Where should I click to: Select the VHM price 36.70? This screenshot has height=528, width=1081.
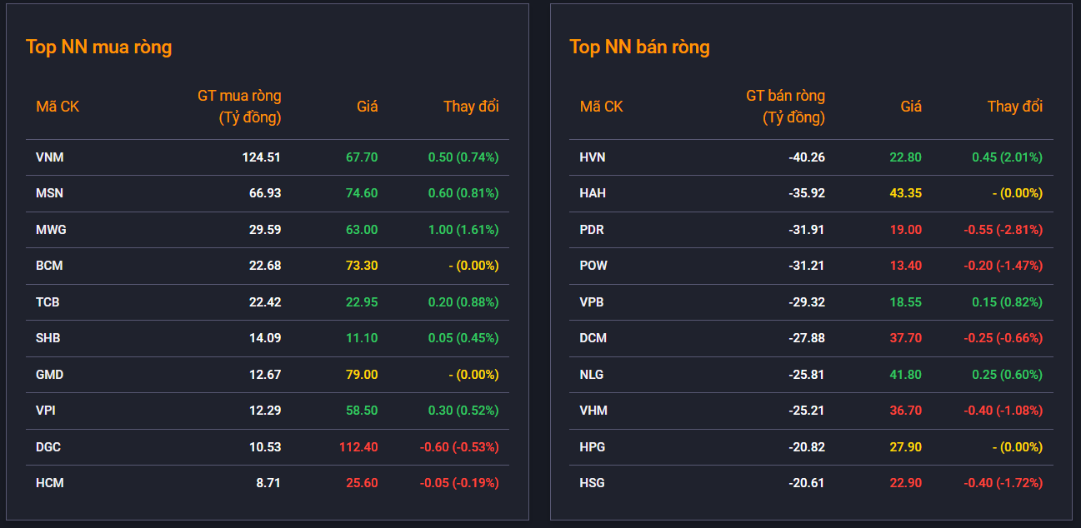(x=905, y=410)
